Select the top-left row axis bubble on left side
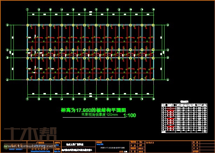Image resolution: width=215 pixels, height=153 pixels. [7, 25]
